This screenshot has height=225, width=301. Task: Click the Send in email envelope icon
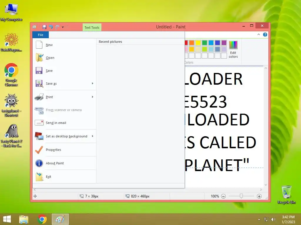[x=39, y=123]
